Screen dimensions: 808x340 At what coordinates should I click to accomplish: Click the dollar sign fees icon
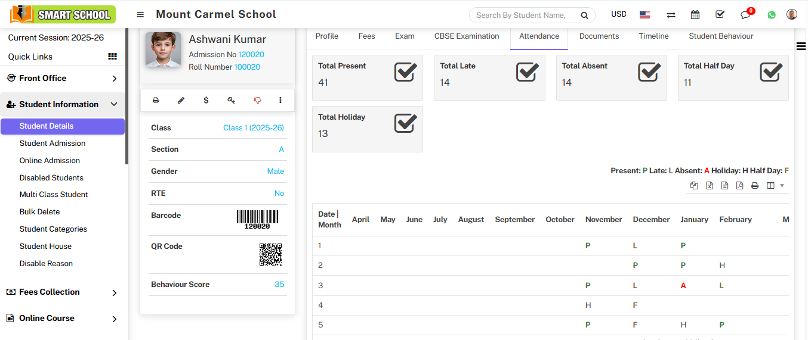tap(206, 101)
